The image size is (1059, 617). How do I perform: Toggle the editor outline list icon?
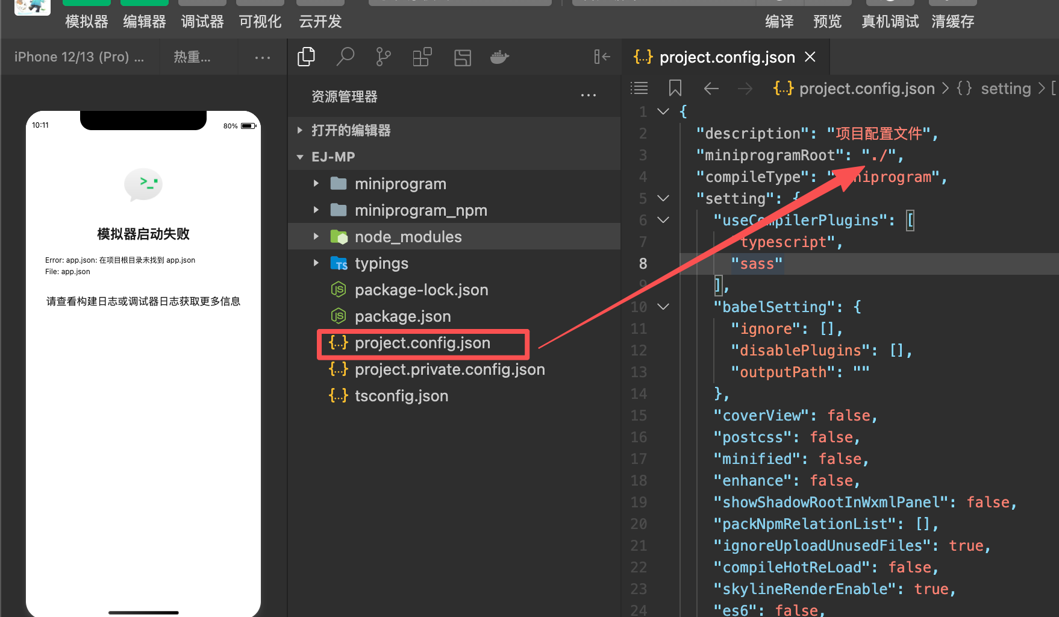(x=639, y=89)
